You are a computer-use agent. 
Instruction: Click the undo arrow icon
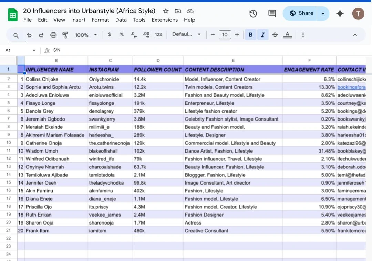29,35
